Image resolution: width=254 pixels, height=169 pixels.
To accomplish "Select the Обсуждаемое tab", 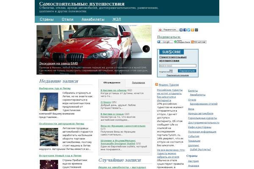I will tap(112, 83).
